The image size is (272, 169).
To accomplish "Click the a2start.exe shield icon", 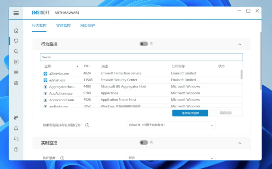I will point(45,80).
